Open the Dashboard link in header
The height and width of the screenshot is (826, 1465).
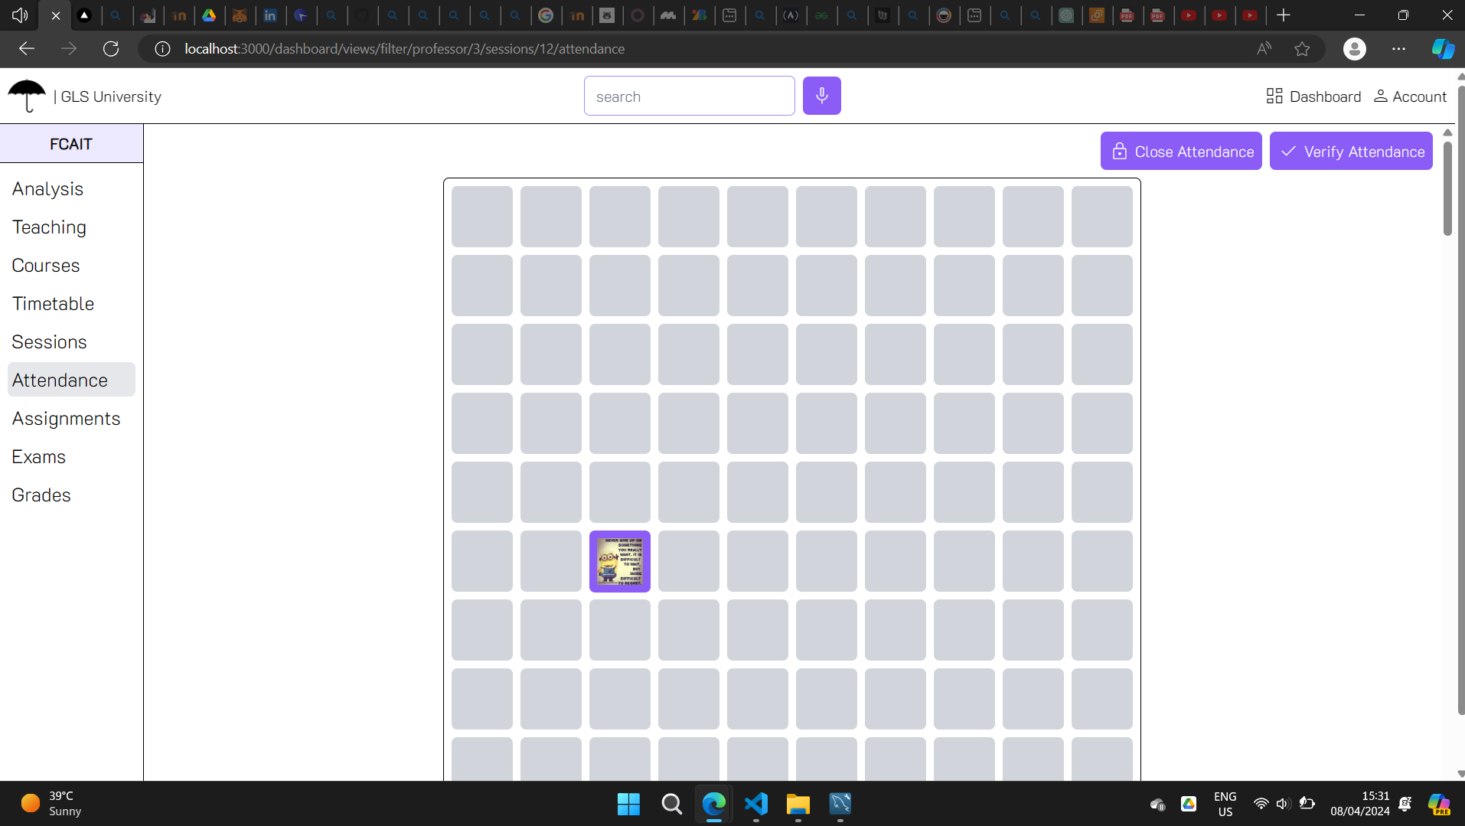(1313, 96)
